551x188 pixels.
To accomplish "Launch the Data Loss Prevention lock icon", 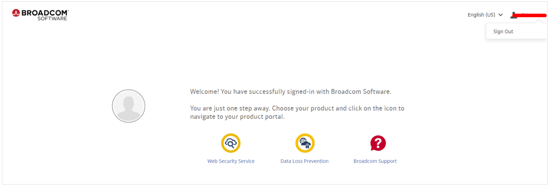I will (x=305, y=143).
